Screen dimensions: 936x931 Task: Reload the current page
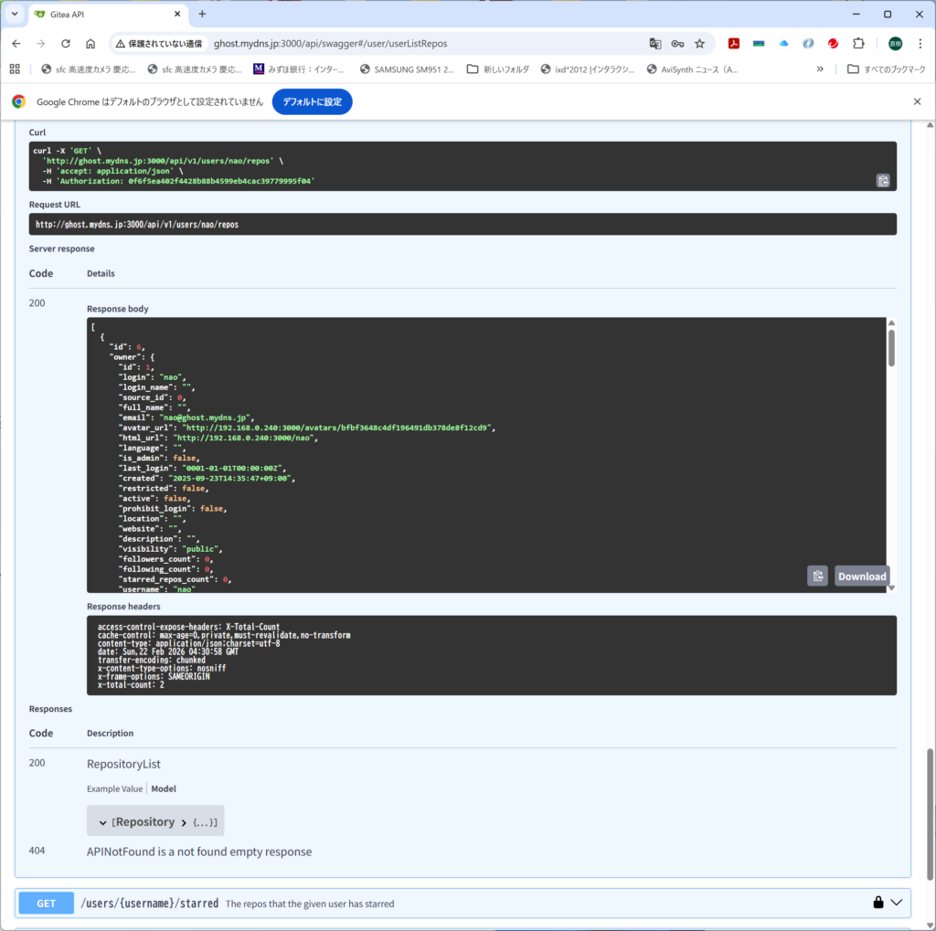point(66,43)
